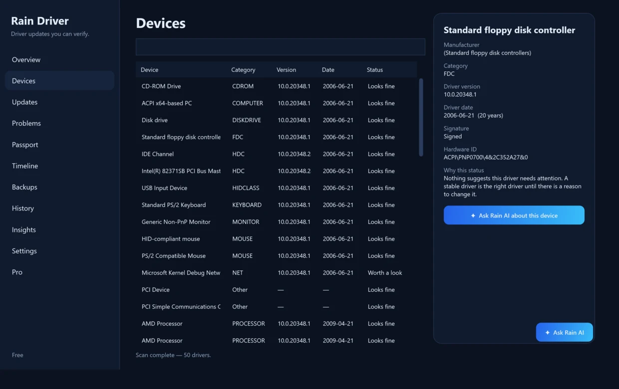This screenshot has width=619, height=389.
Task: Open the Pro page
Action: pyautogui.click(x=59, y=272)
